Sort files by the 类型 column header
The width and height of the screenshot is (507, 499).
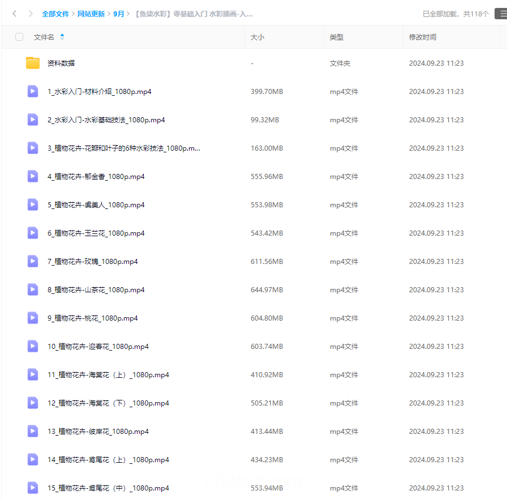click(x=337, y=37)
